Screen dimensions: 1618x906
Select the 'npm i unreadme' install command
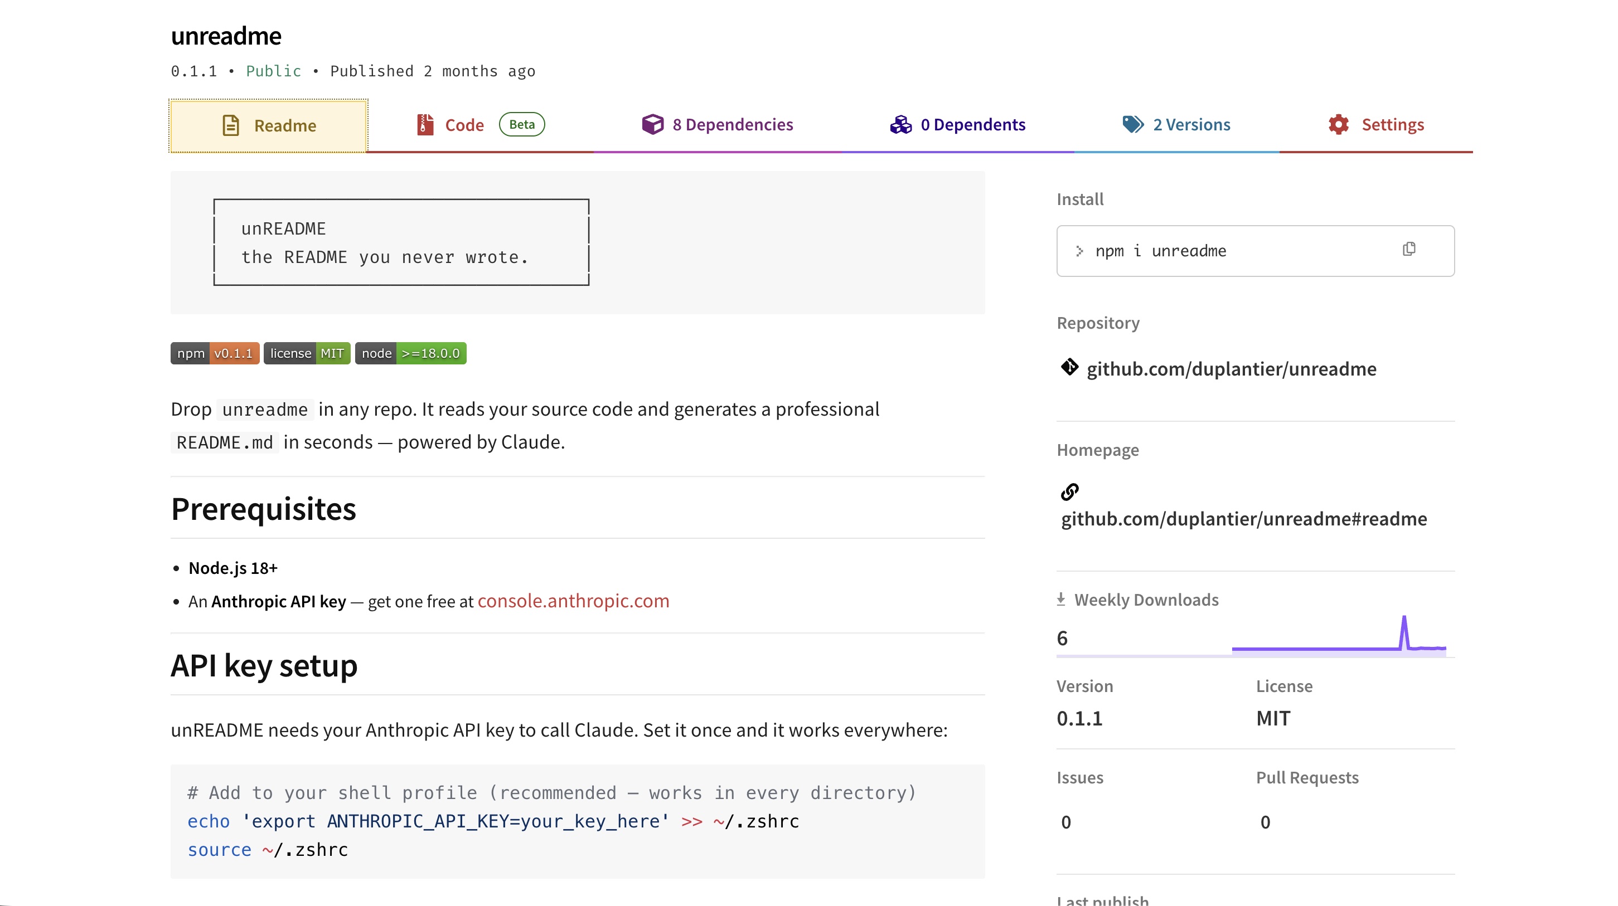click(x=1160, y=251)
